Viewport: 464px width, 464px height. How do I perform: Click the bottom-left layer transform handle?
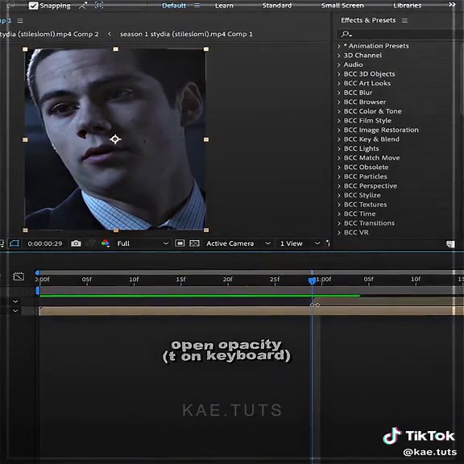tap(25, 230)
